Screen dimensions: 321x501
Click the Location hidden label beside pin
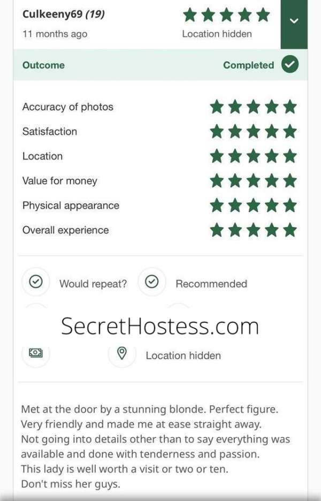184,355
